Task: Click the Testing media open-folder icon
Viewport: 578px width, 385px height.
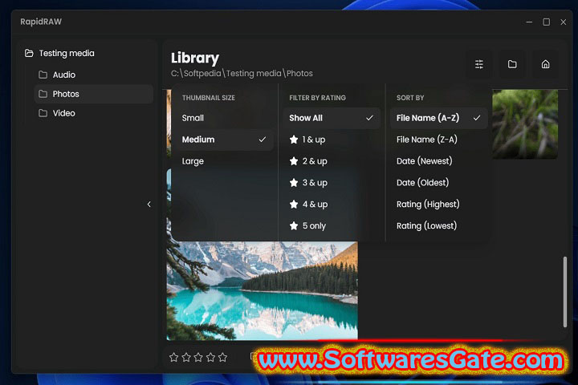Action: point(29,54)
